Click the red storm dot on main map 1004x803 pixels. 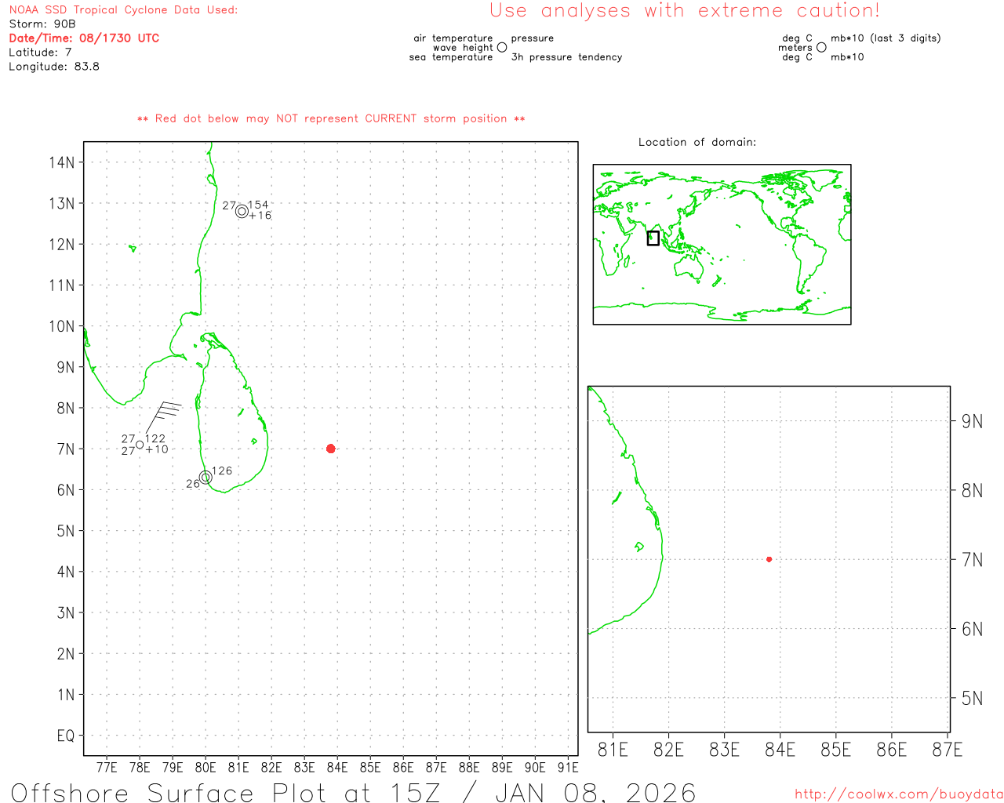pyautogui.click(x=330, y=449)
